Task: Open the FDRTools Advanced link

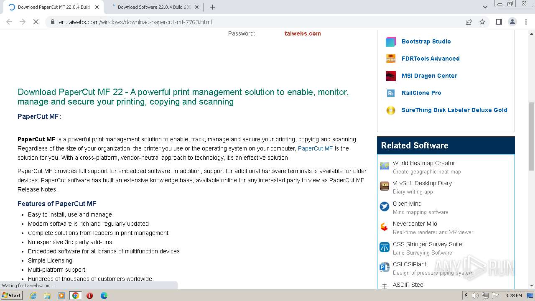Action: pos(431,59)
